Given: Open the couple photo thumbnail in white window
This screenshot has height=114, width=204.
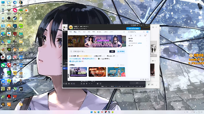Looking at the screenshot, I should (154, 49).
